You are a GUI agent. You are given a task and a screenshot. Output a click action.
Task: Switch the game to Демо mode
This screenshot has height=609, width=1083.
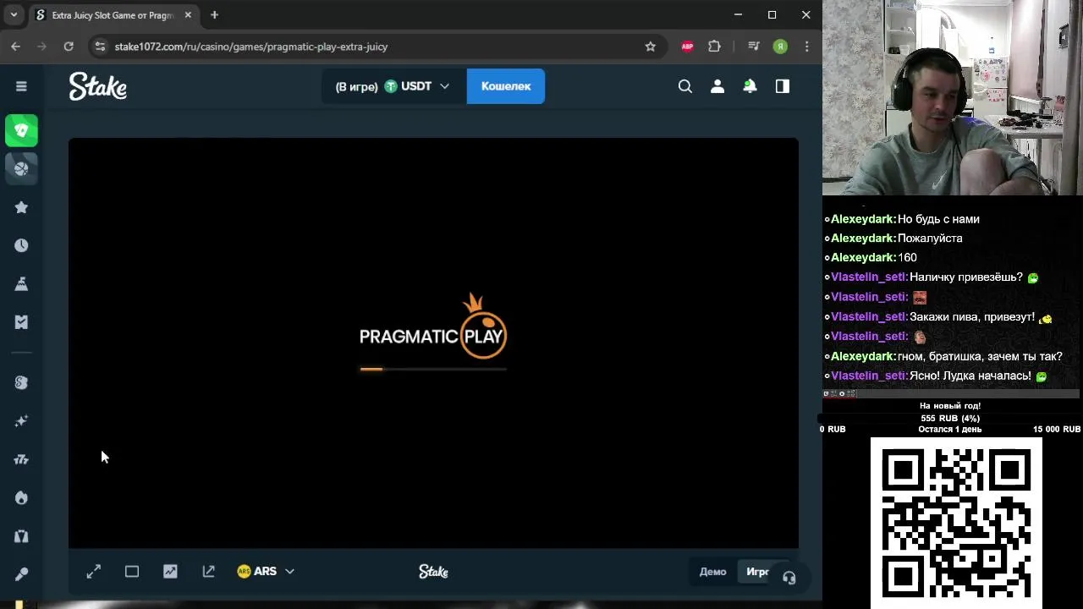712,572
